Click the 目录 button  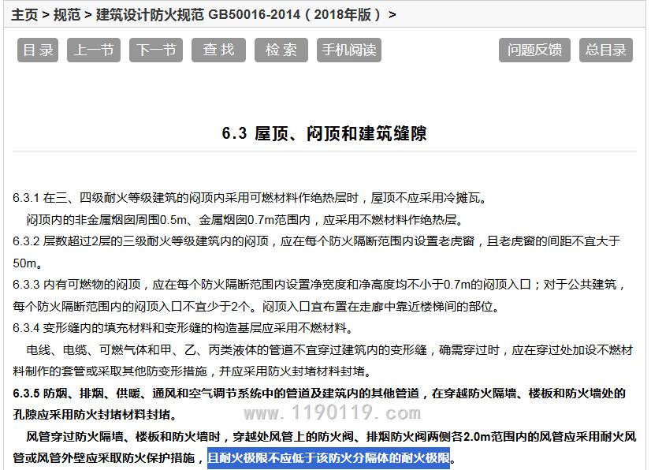tap(39, 50)
